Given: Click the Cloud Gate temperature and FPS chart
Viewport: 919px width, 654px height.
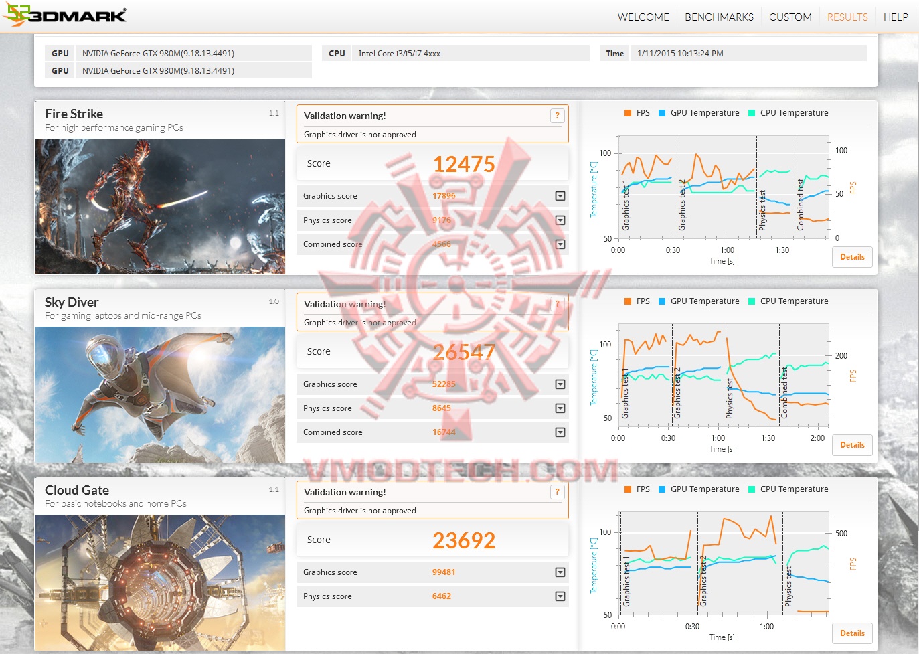Looking at the screenshot, I should pos(724,564).
